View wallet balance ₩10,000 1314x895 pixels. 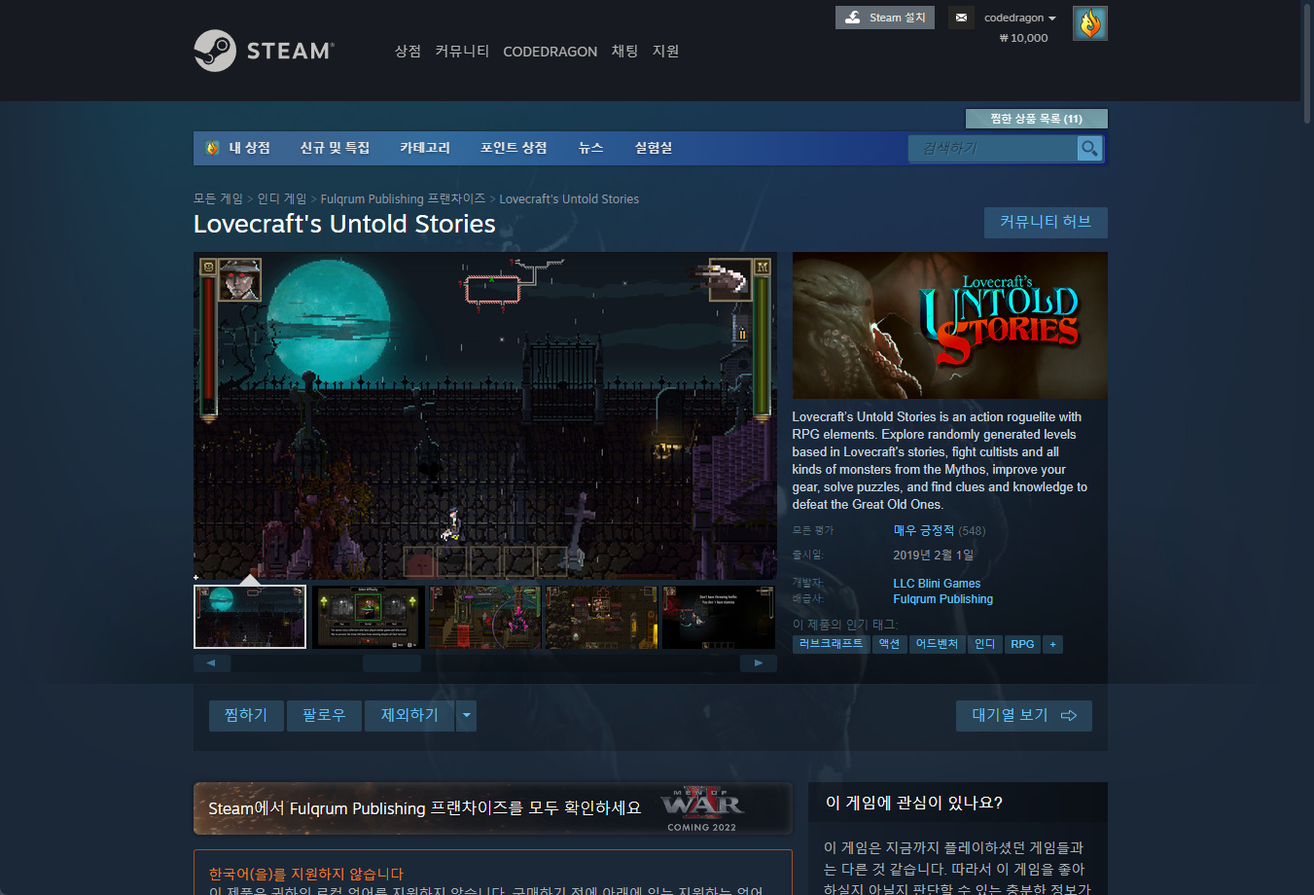coord(1023,38)
